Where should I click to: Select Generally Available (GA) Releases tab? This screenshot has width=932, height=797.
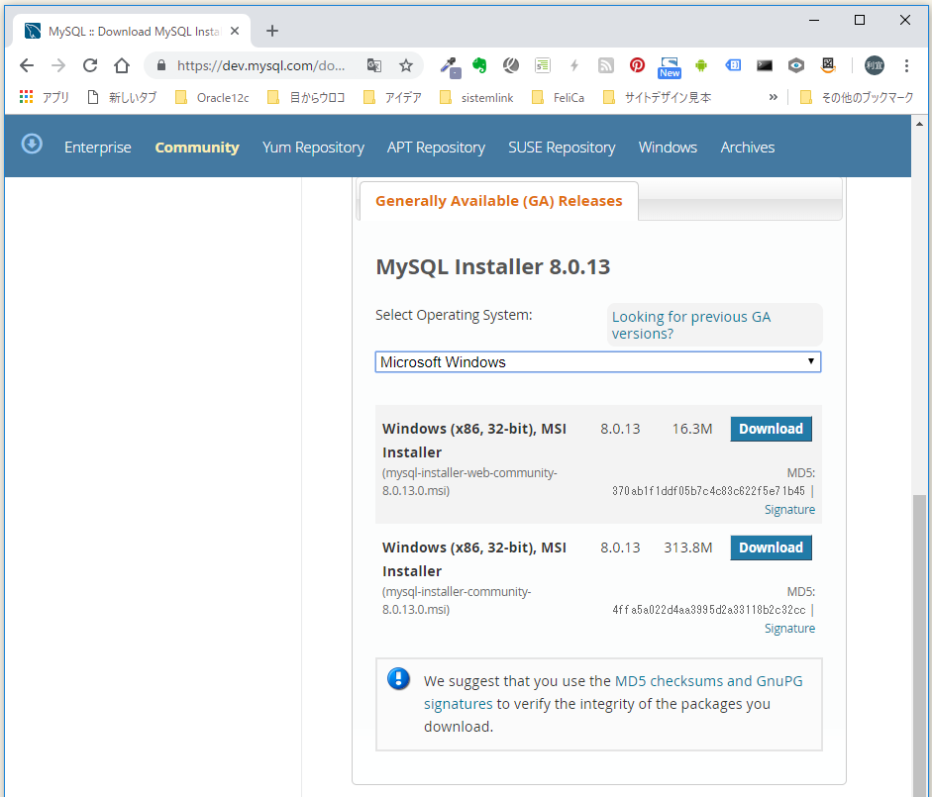pos(499,201)
